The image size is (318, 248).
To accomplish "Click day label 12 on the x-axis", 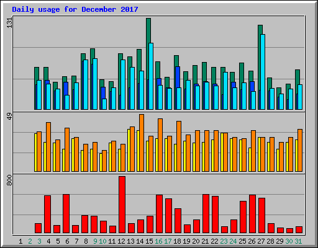I will (x=121, y=241).
